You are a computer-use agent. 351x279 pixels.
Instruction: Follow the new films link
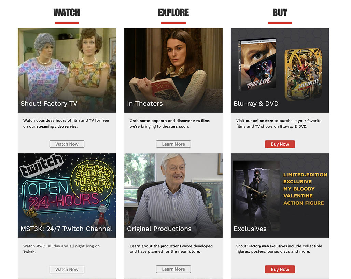point(201,121)
